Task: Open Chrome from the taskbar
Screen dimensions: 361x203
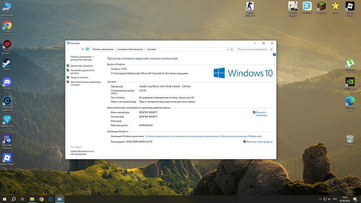Action: click(x=41, y=199)
